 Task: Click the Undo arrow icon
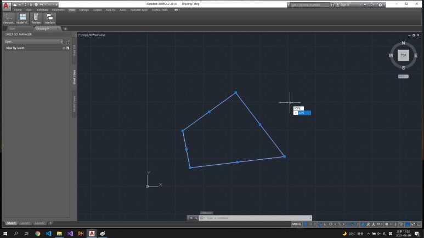tap(41, 5)
